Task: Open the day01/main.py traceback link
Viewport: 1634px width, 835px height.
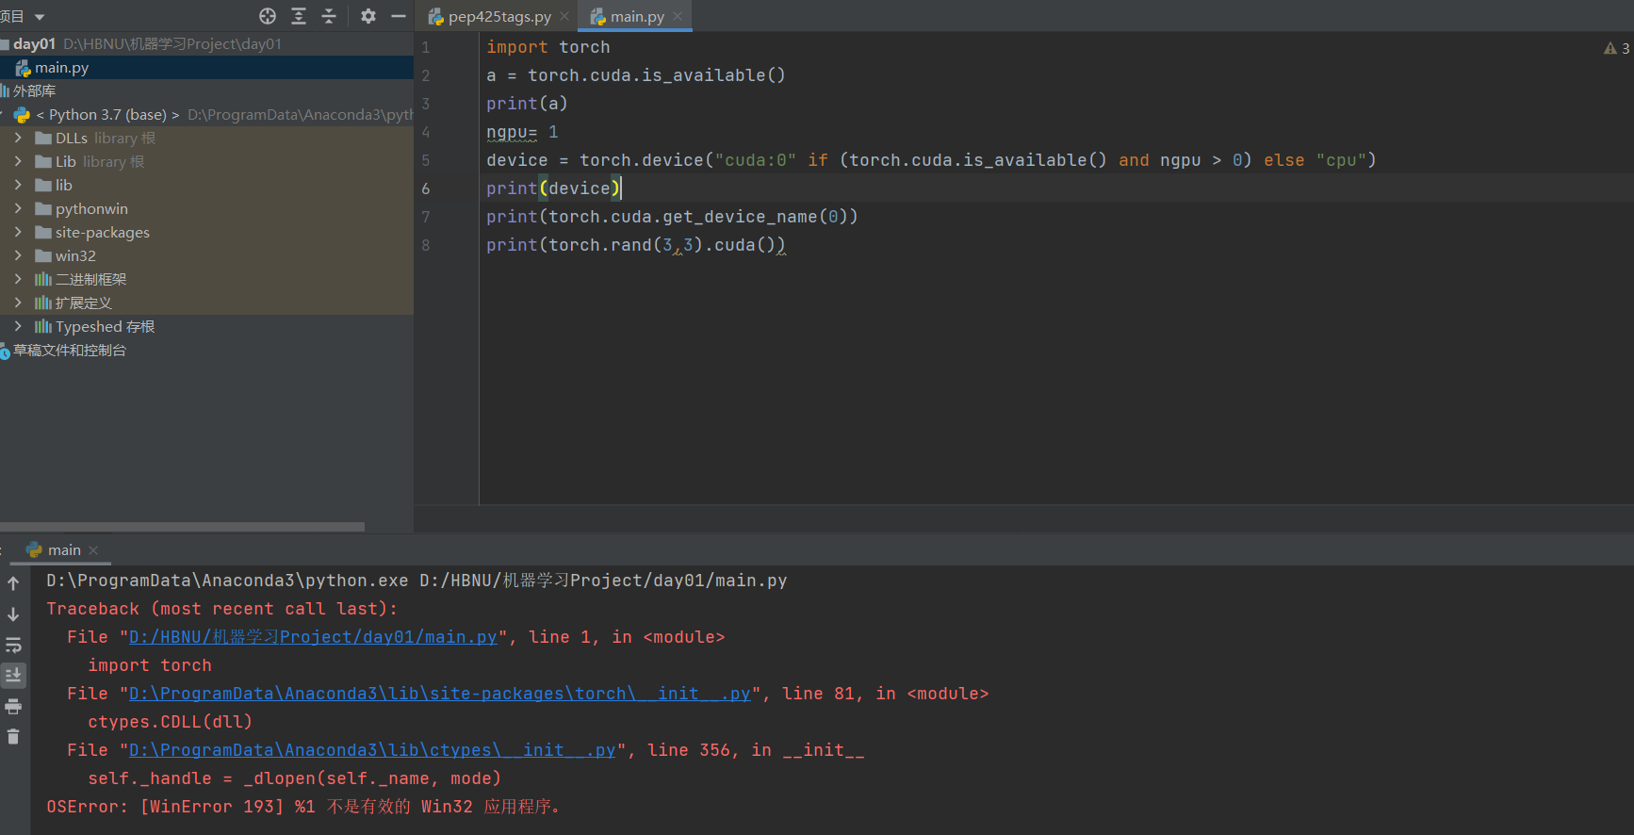Action: coord(313,637)
